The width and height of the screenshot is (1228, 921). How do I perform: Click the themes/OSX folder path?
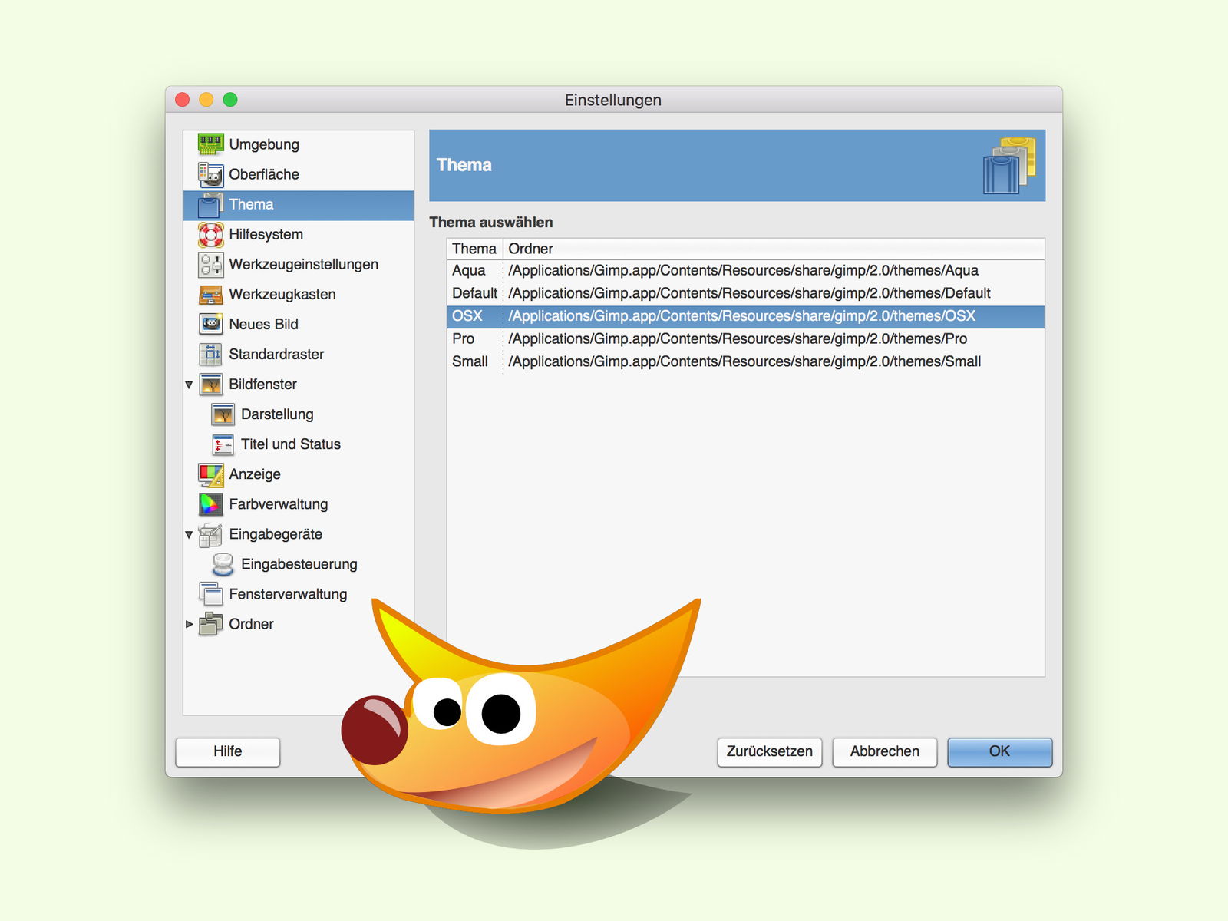741,315
